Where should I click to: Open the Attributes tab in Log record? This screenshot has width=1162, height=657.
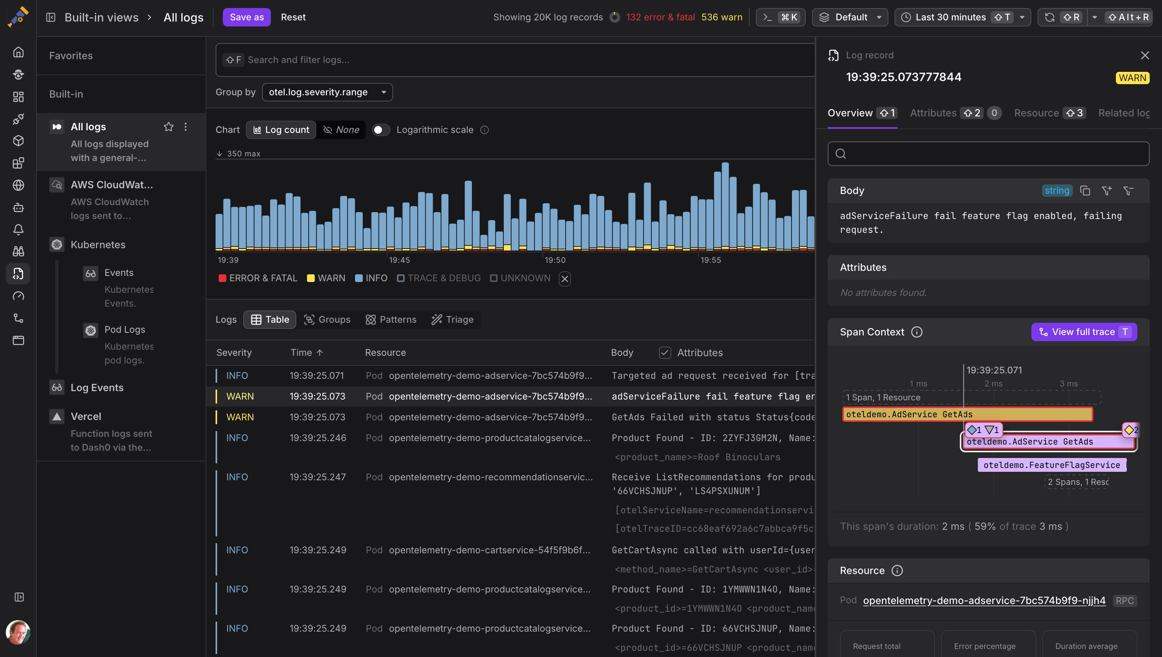(956, 113)
